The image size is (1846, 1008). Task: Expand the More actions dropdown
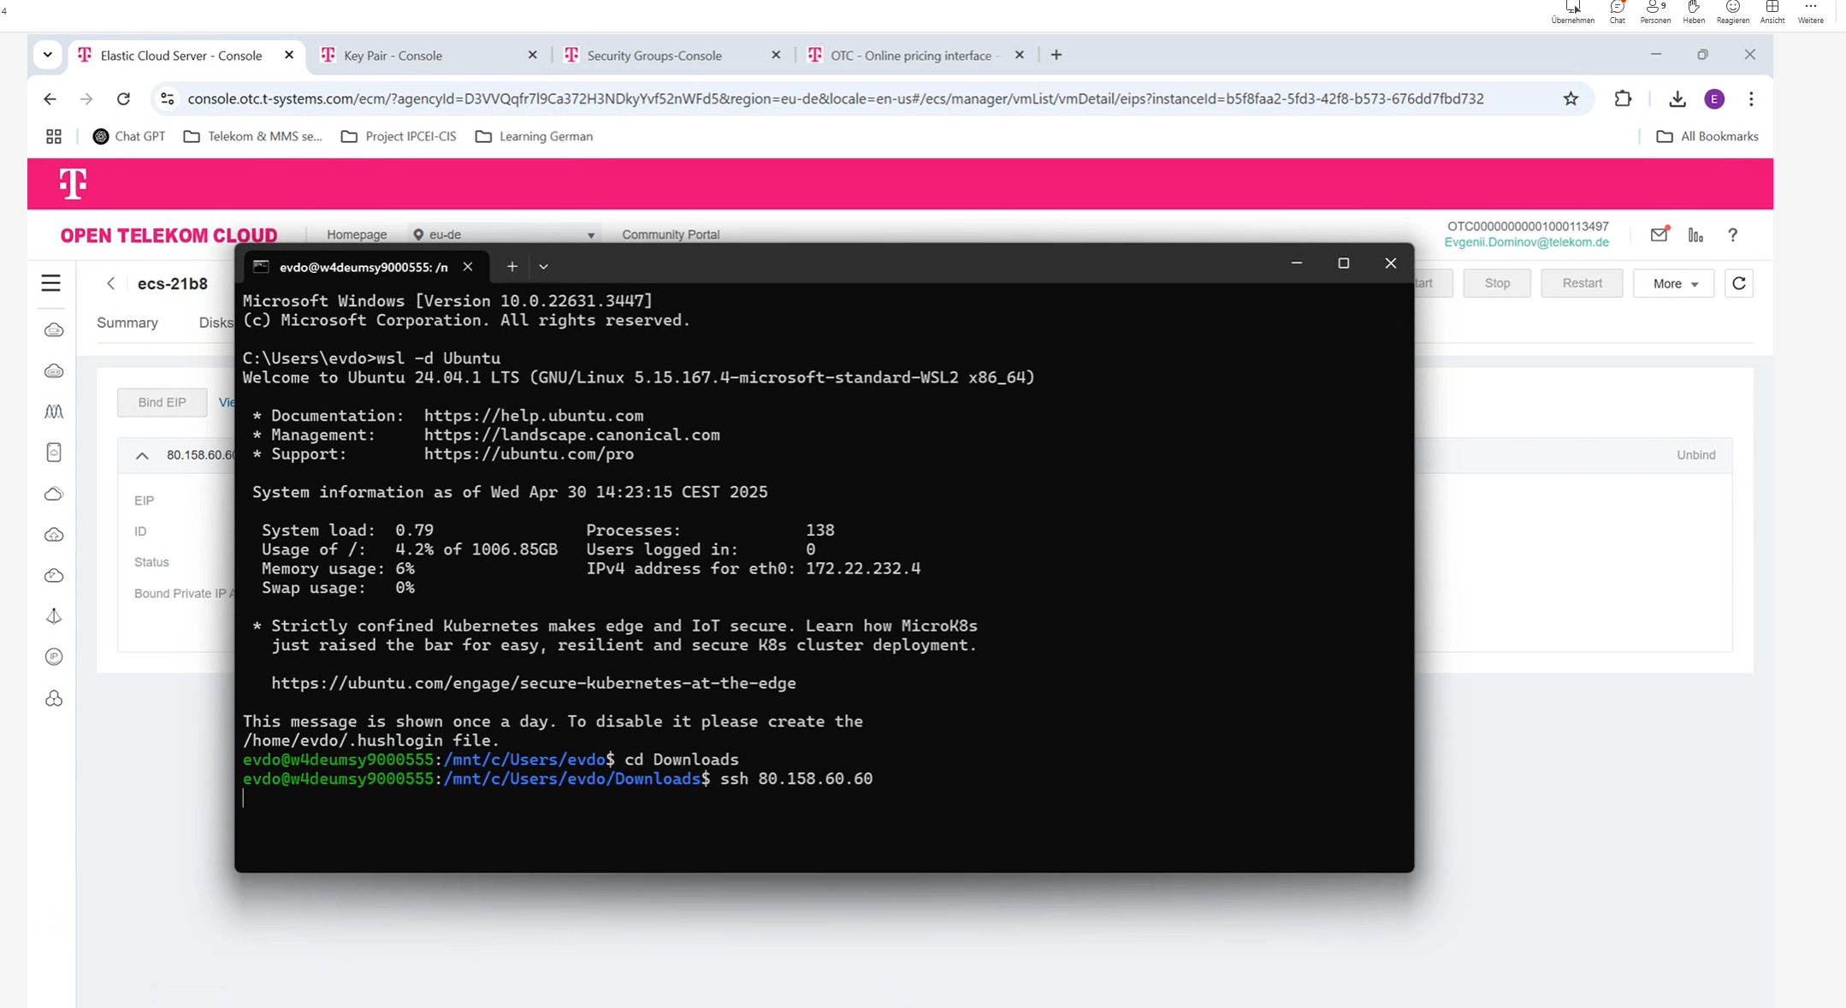tap(1673, 283)
